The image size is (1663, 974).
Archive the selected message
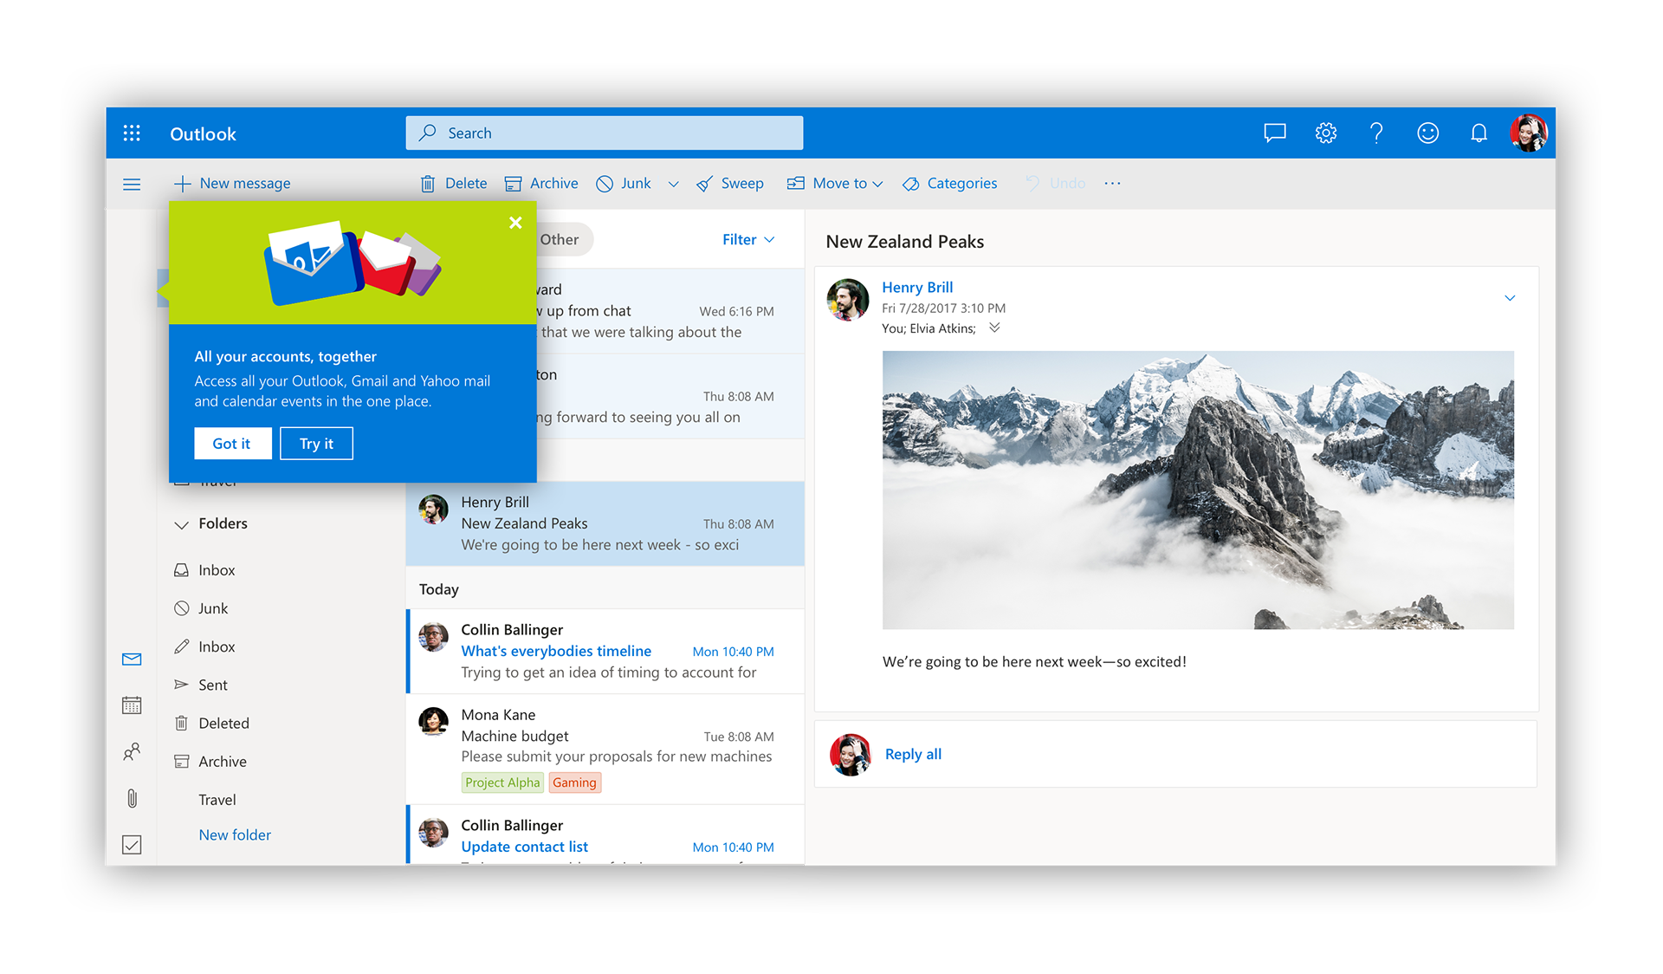[541, 184]
